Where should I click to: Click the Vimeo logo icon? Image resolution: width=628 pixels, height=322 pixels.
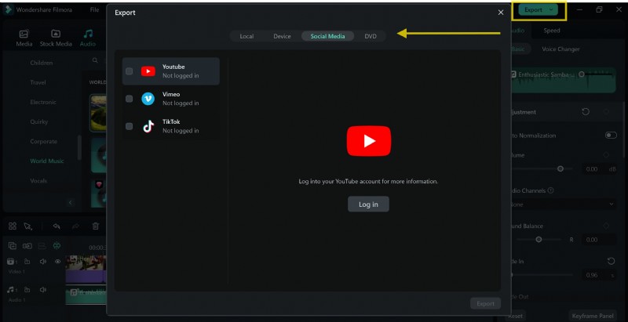pyautogui.click(x=148, y=99)
